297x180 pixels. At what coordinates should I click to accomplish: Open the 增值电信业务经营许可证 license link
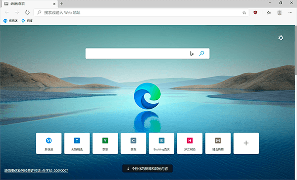click(36, 171)
